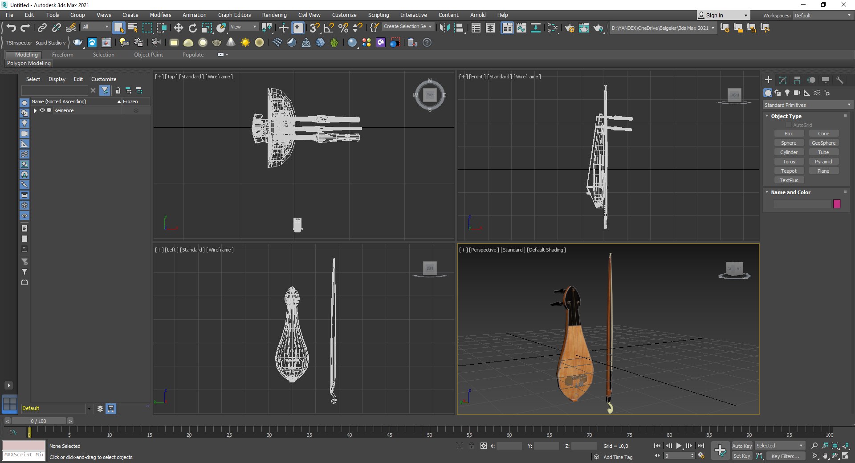Open the Workspaces Default dropdown
This screenshot has height=463, width=855.
pos(822,16)
